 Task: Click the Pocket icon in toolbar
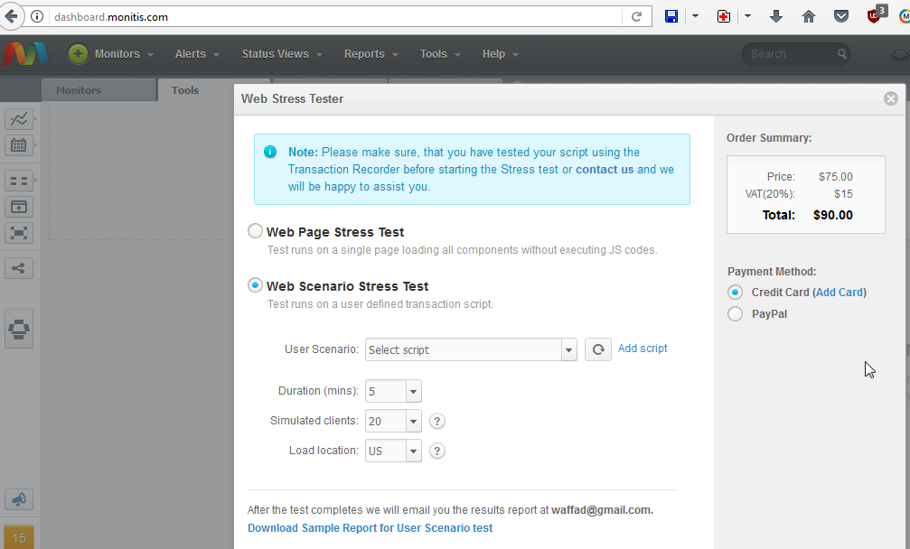pyautogui.click(x=841, y=16)
